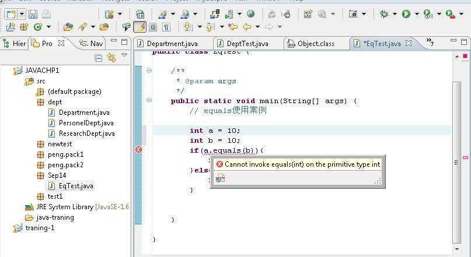Open the New wizard dropdown arrow

pyautogui.click(x=22, y=14)
